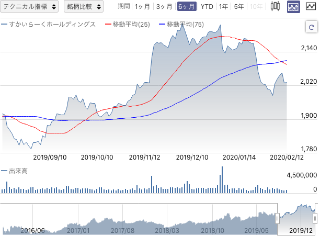The image size is (320, 236).
Task: Select the 6ヶ月 period
Action: (x=187, y=6)
